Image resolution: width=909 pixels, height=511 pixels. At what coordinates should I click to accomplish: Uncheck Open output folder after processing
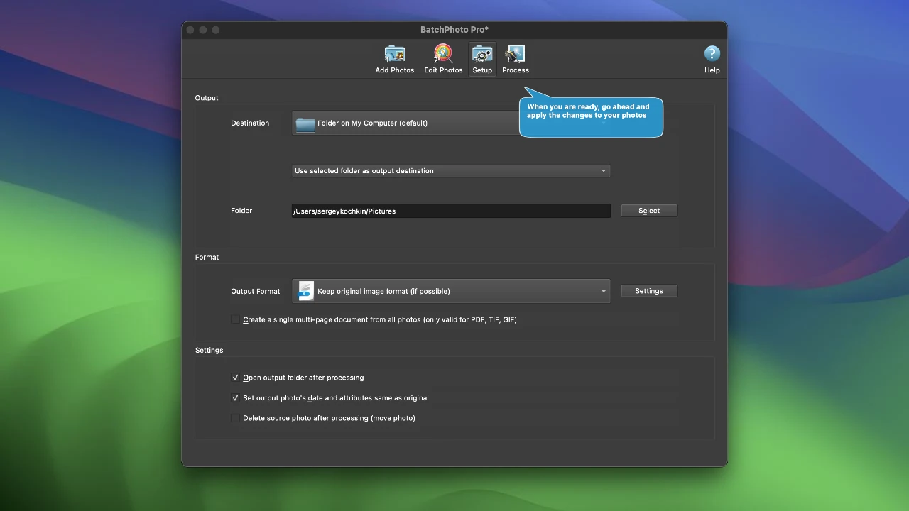235,378
